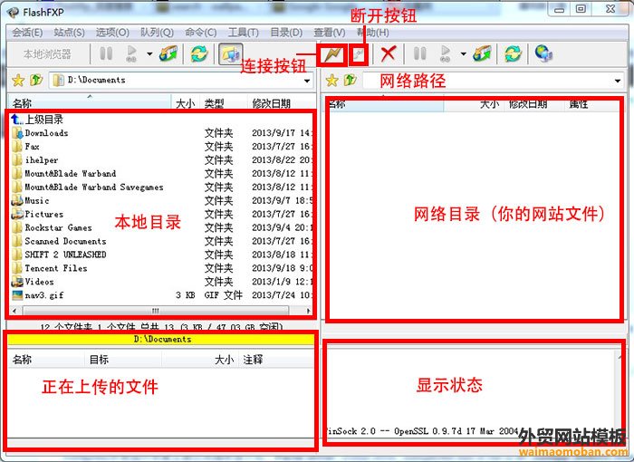Open the left pane play button dropdown arrow

click(x=149, y=53)
